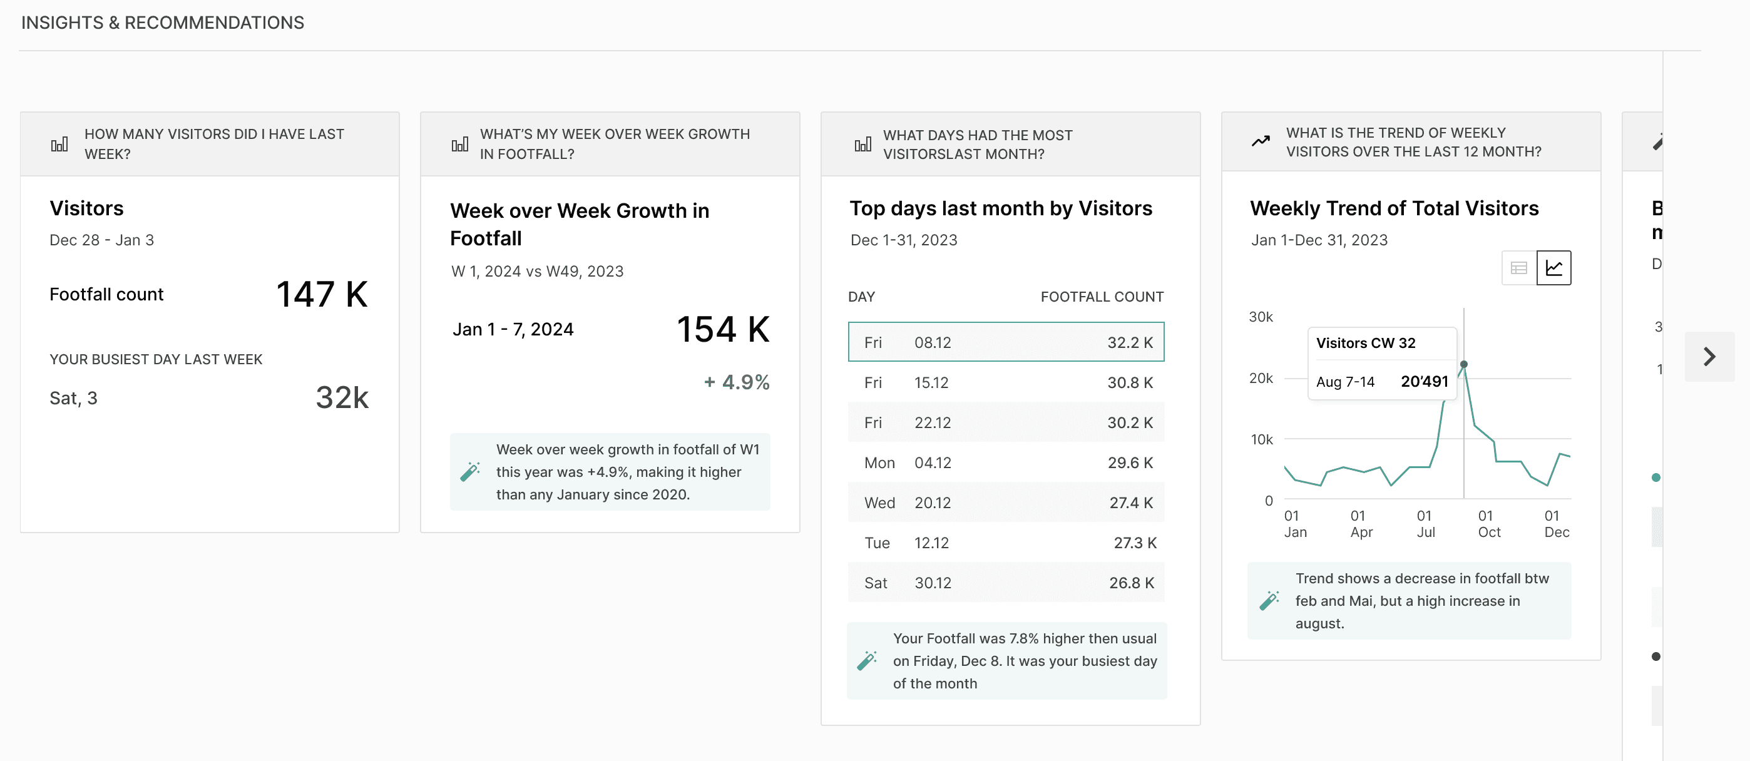Click trend arrow icon in Weekly Trend header

pos(1261,141)
